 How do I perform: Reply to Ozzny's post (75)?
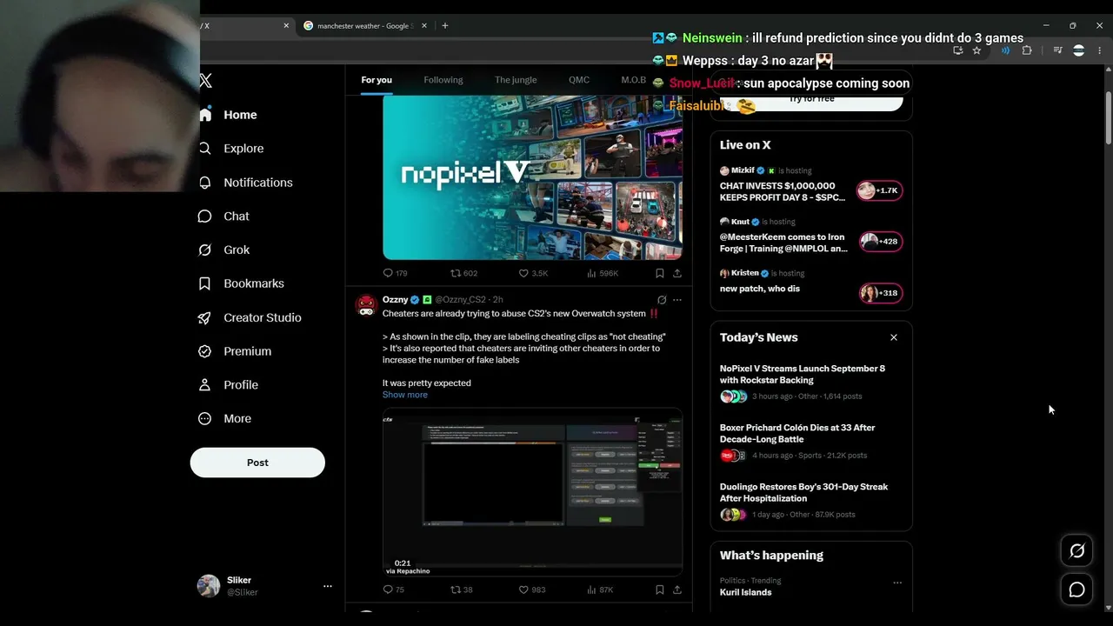tap(394, 589)
